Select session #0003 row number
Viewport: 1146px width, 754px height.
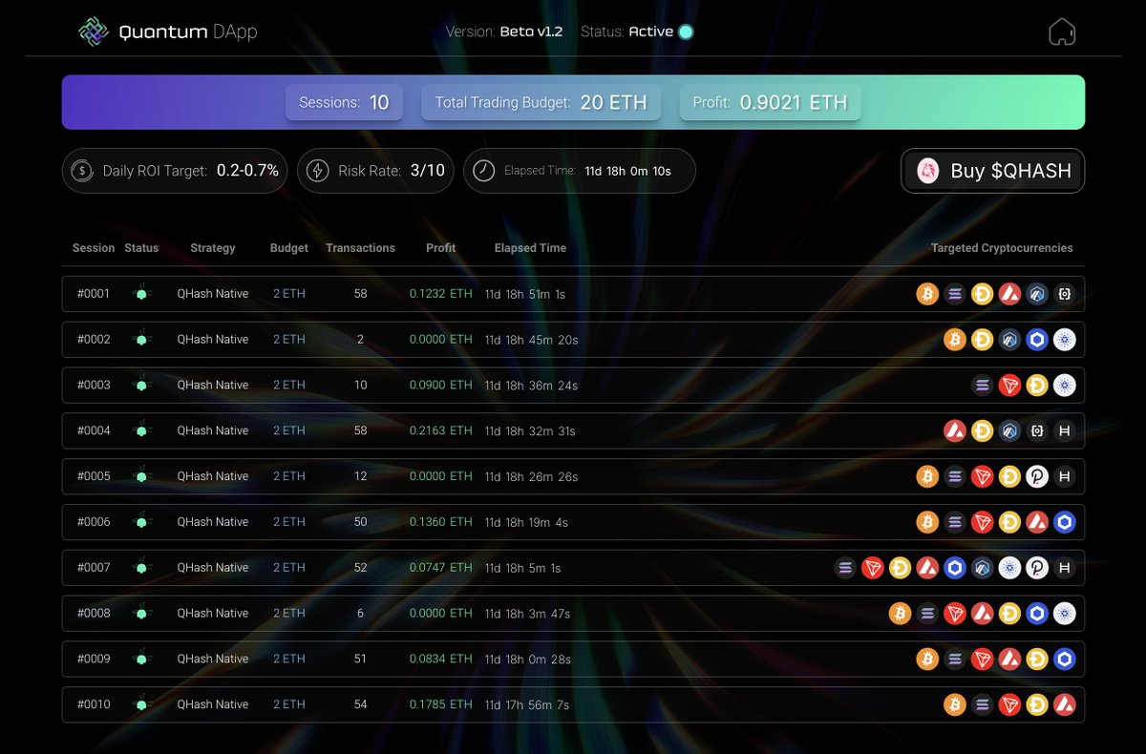[94, 386]
